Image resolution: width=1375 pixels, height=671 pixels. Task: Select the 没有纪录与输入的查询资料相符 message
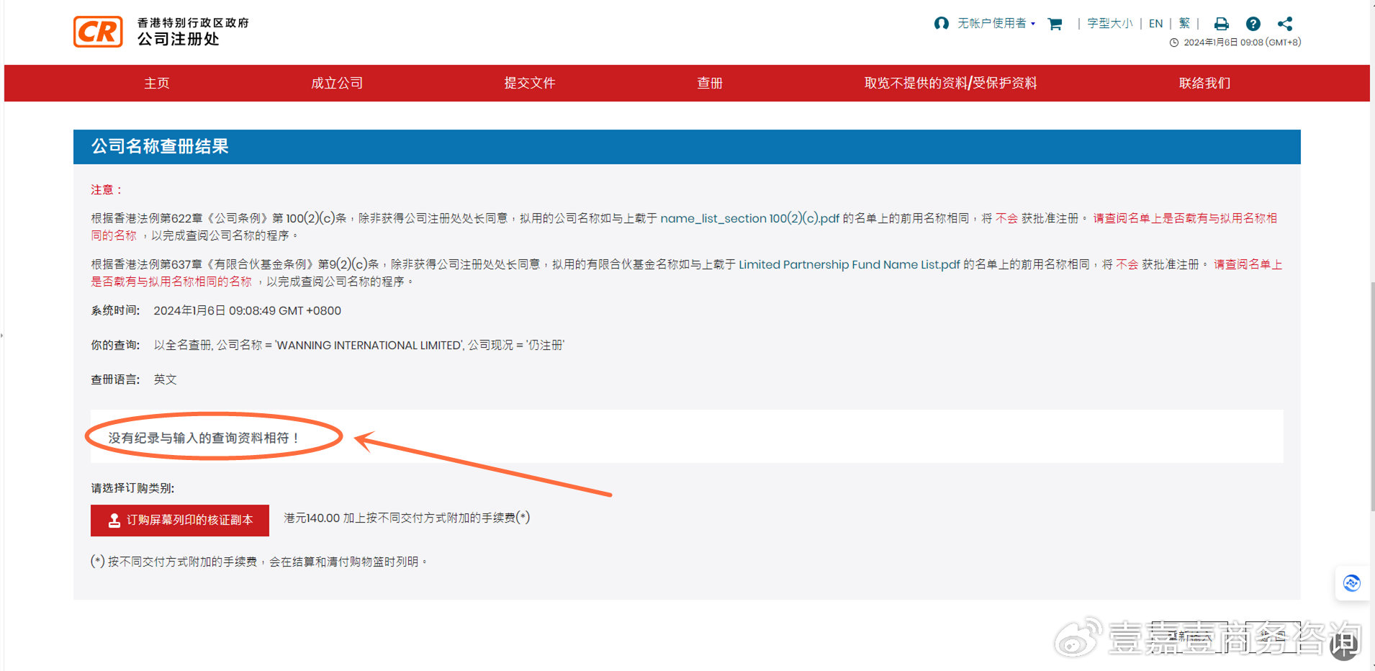point(204,438)
